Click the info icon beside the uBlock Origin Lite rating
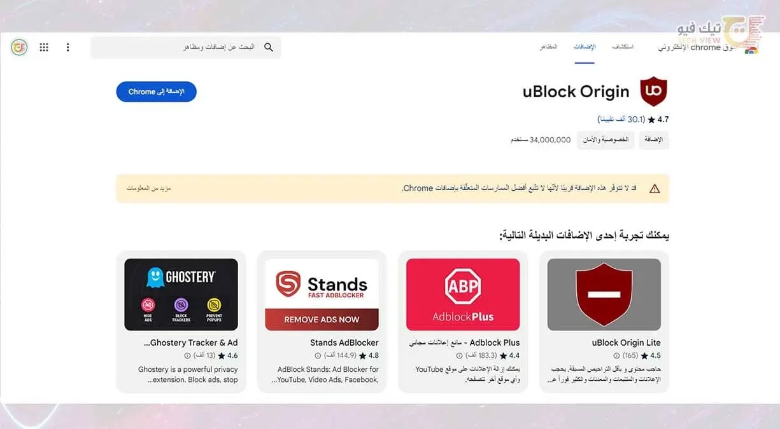Image resolution: width=780 pixels, height=429 pixels. point(616,356)
